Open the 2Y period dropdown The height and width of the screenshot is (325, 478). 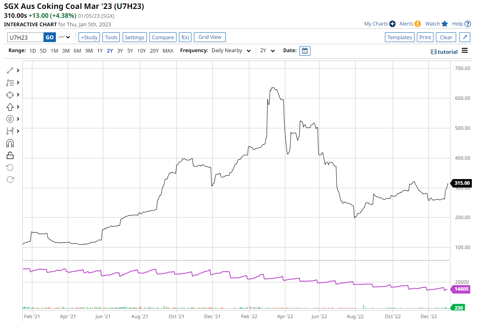[x=268, y=51]
